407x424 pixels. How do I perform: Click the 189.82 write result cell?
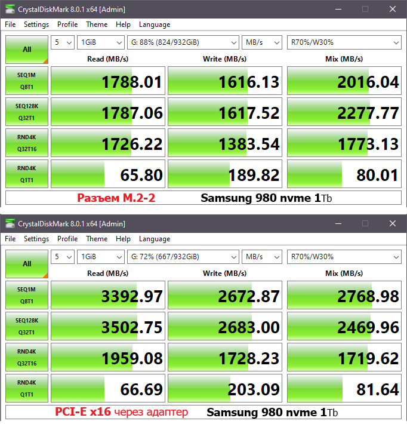(225, 174)
